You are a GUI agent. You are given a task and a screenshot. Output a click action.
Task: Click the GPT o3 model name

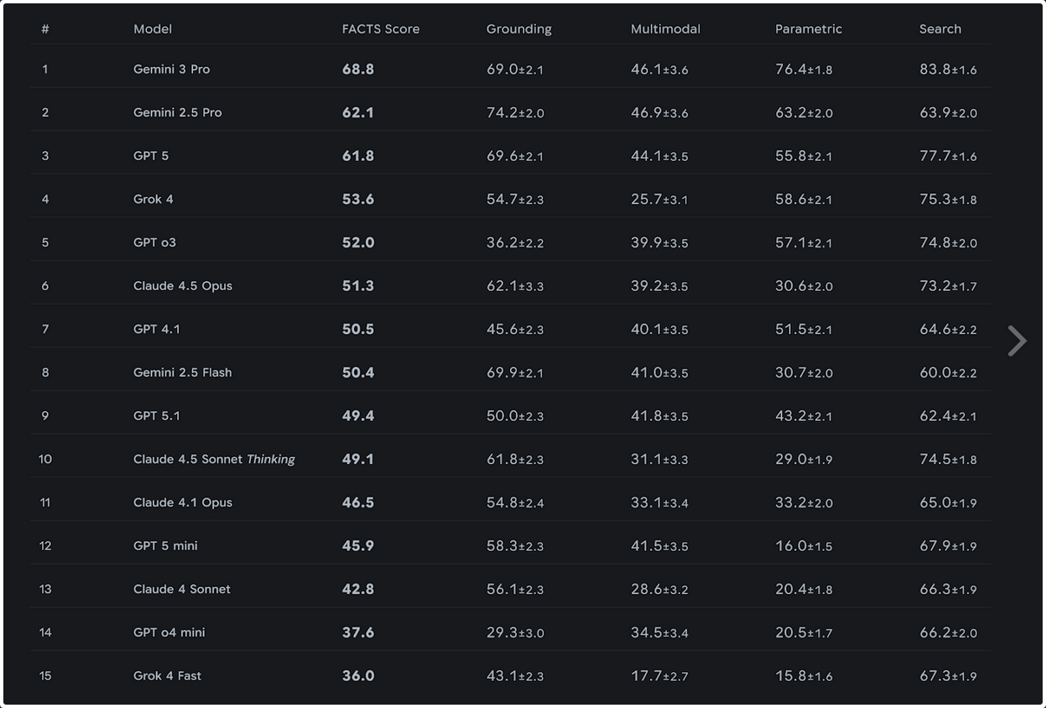coord(154,242)
